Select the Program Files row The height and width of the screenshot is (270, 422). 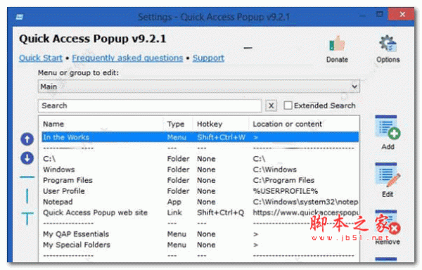(x=200, y=180)
